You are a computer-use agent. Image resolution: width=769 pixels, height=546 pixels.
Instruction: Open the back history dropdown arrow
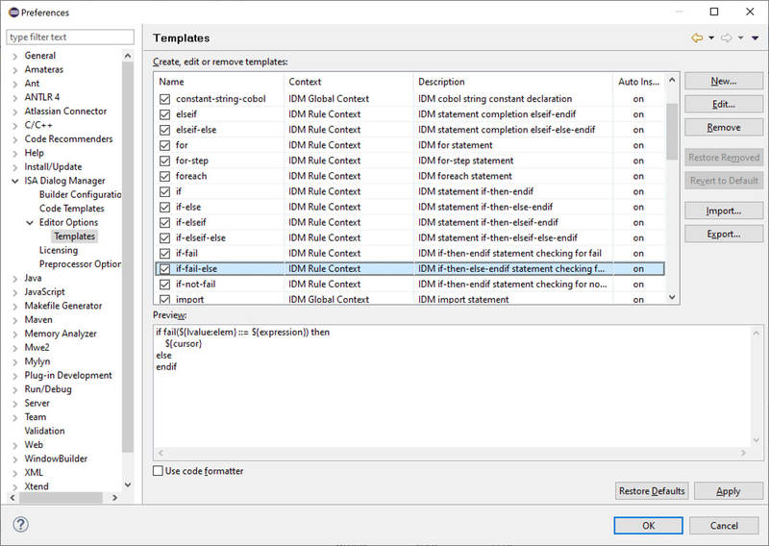pyautogui.click(x=710, y=38)
